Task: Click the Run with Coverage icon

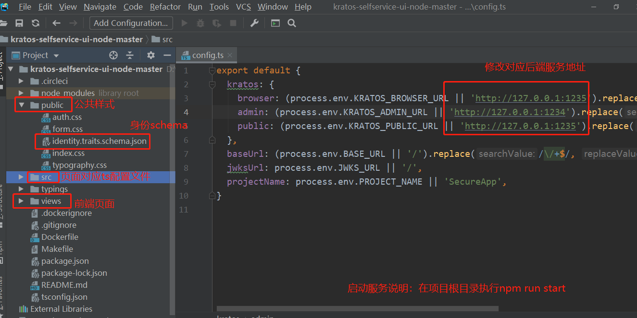Action: 217,23
